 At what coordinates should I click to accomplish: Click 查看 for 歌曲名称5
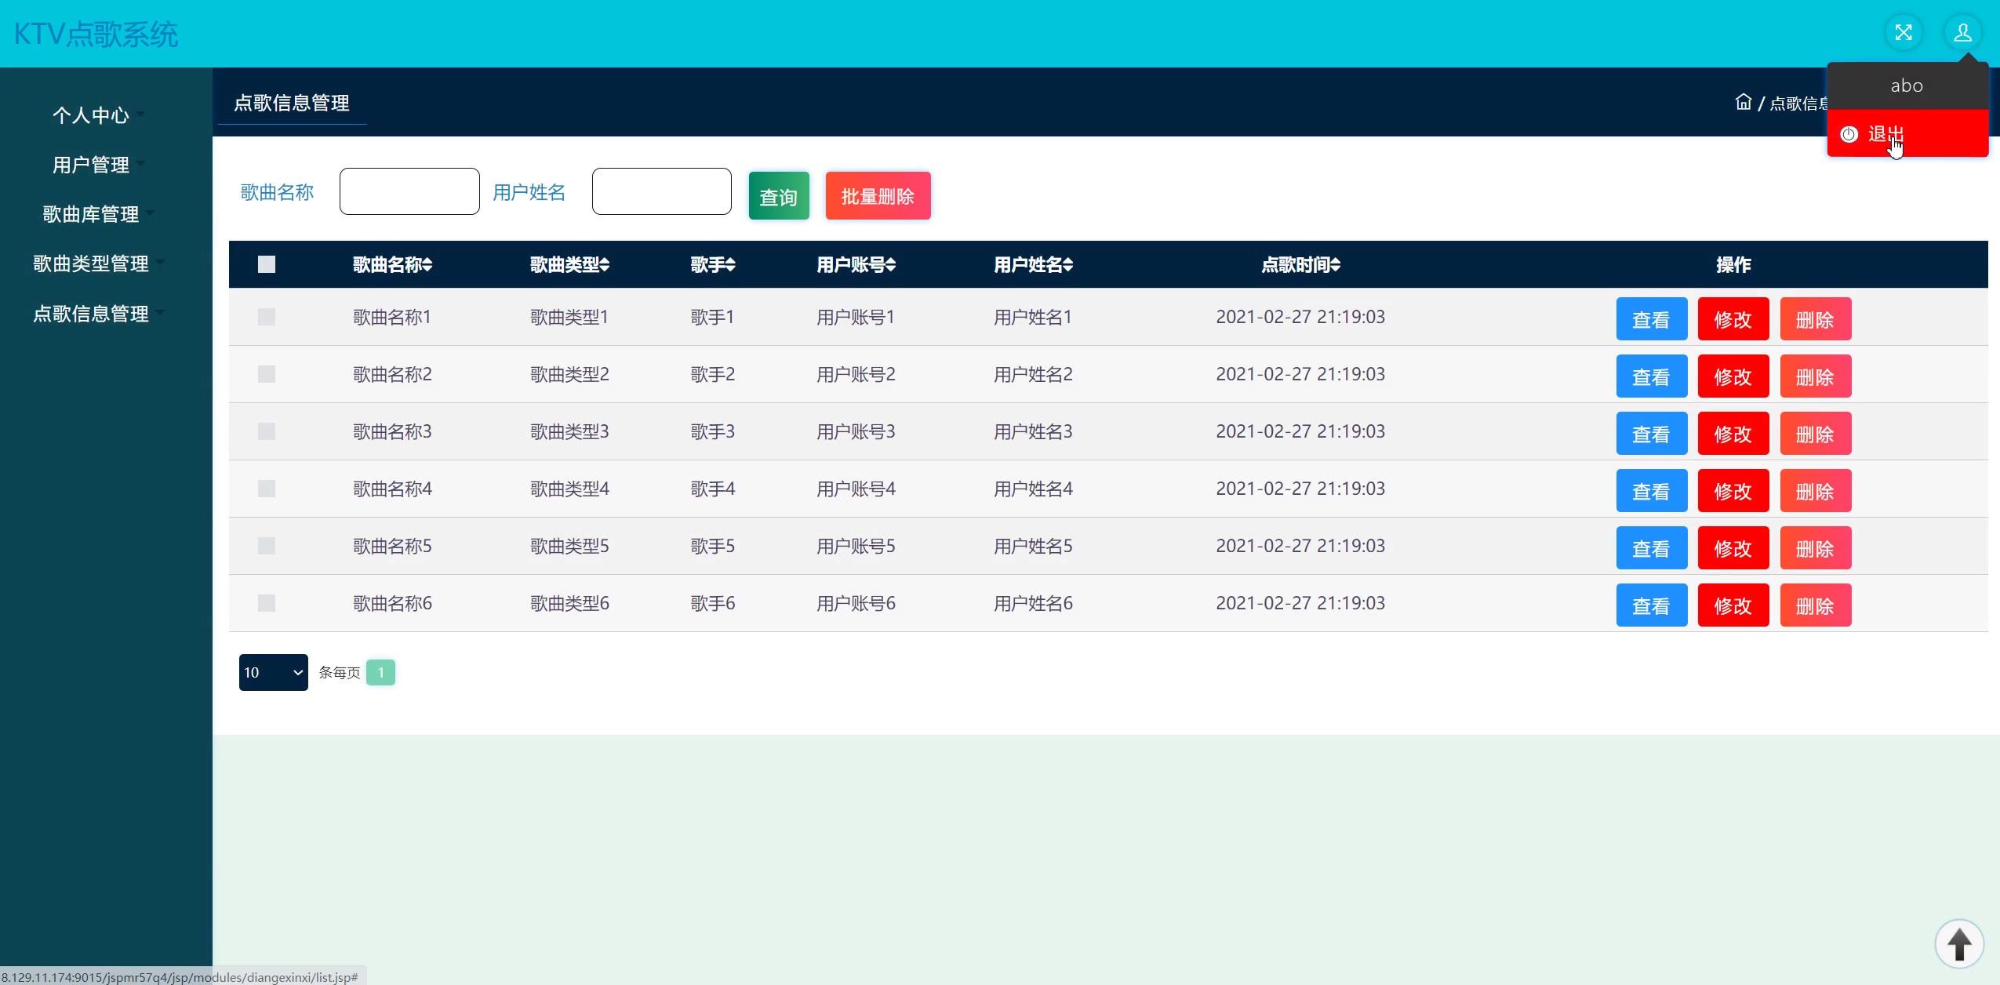(x=1651, y=547)
